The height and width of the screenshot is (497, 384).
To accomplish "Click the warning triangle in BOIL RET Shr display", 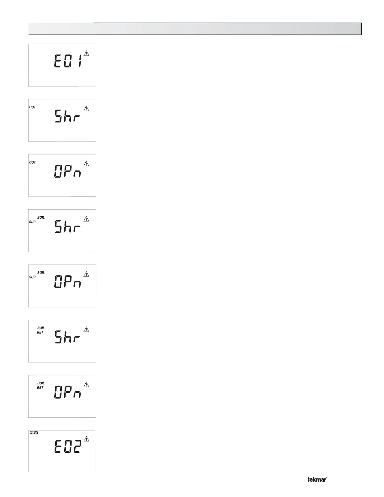I will (86, 329).
